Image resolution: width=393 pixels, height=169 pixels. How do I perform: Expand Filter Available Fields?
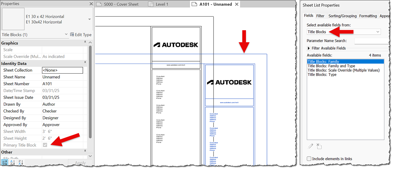click(x=309, y=48)
